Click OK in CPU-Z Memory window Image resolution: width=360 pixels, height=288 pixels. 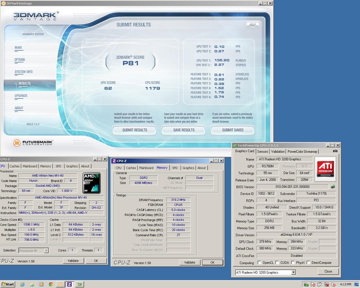212,262
